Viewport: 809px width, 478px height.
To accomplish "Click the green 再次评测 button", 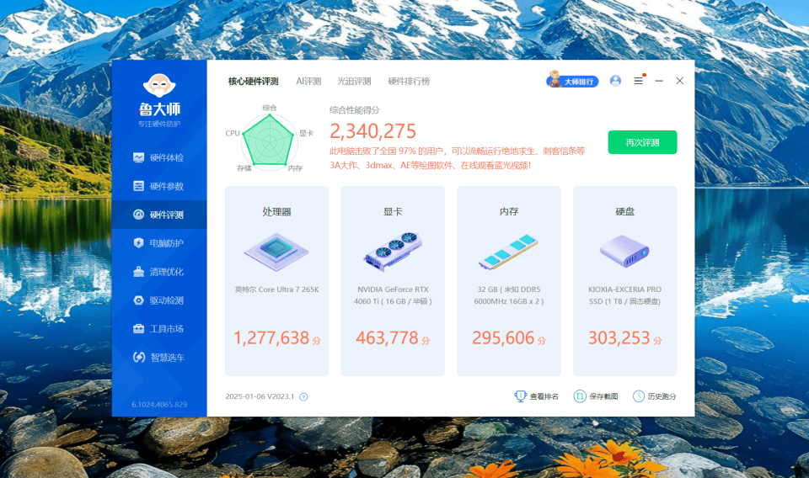I will 642,142.
